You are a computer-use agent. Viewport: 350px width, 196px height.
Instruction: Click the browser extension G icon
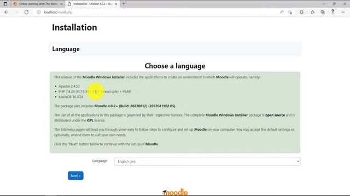point(301,12)
